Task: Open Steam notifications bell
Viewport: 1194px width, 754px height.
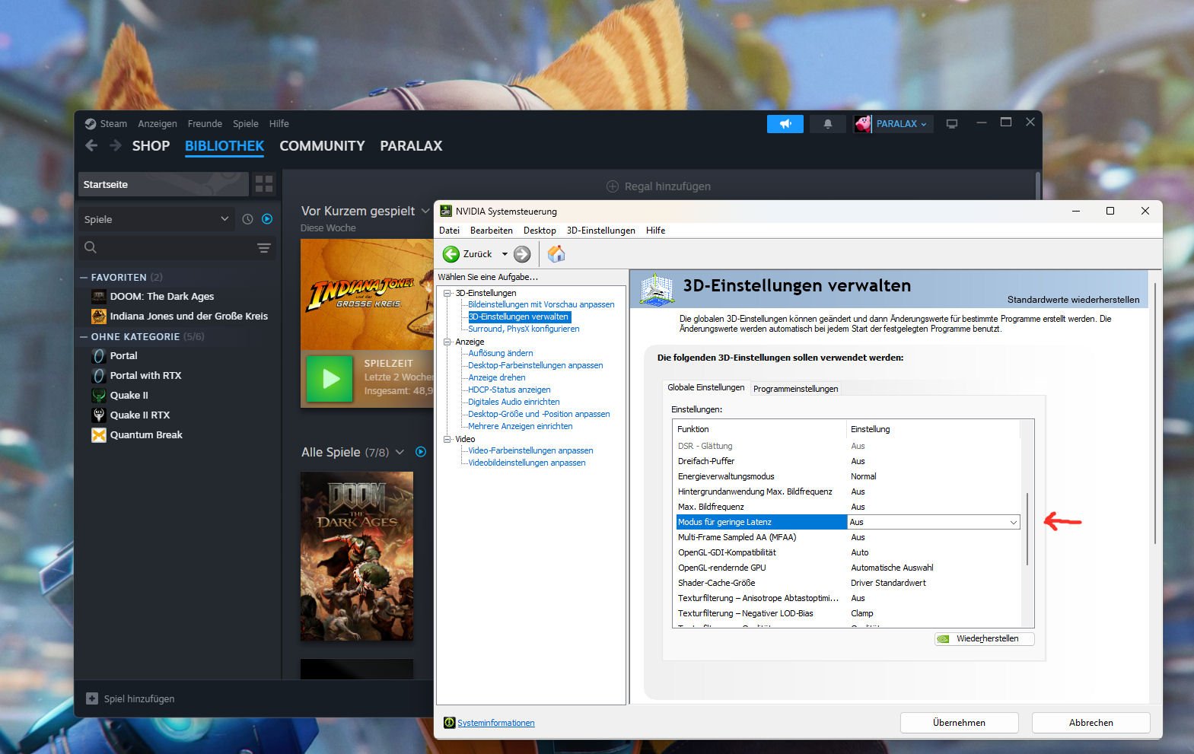Action: point(828,123)
